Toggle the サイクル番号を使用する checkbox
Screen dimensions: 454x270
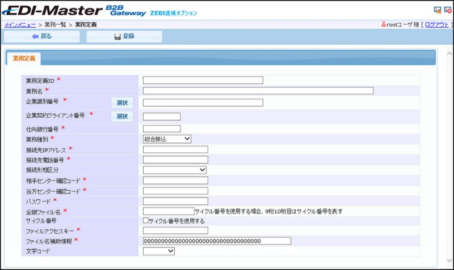[146, 221]
